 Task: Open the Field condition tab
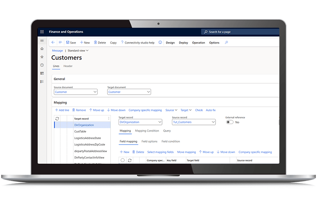tap(171, 142)
